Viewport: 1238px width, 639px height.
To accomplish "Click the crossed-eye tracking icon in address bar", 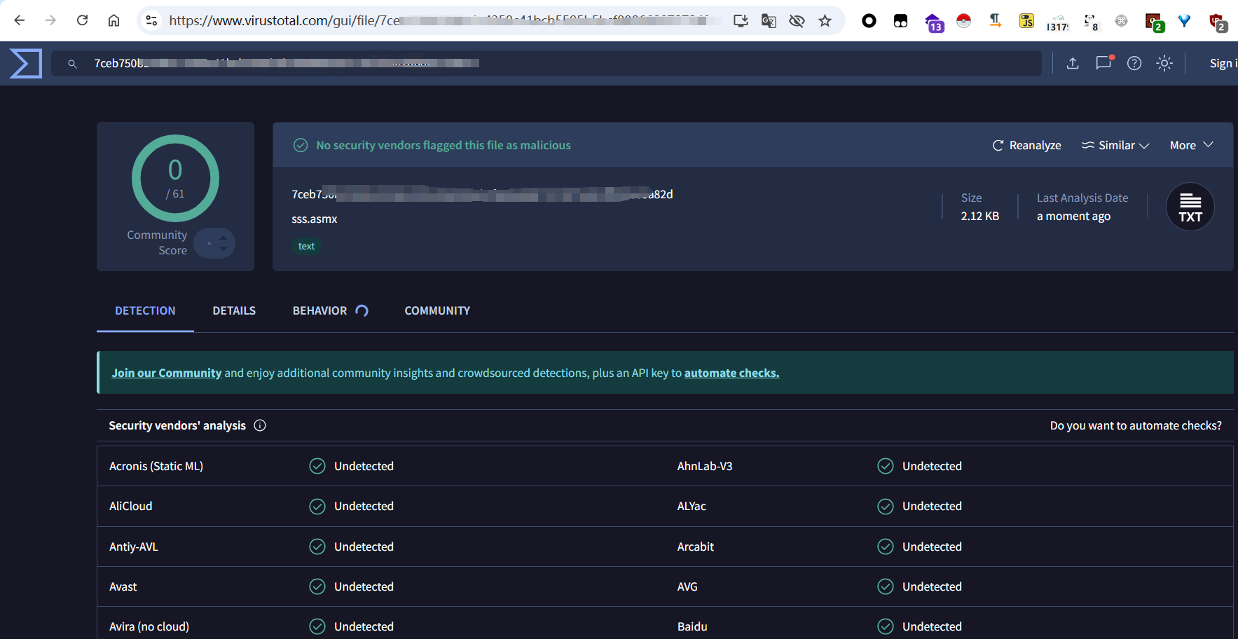I will [x=797, y=21].
